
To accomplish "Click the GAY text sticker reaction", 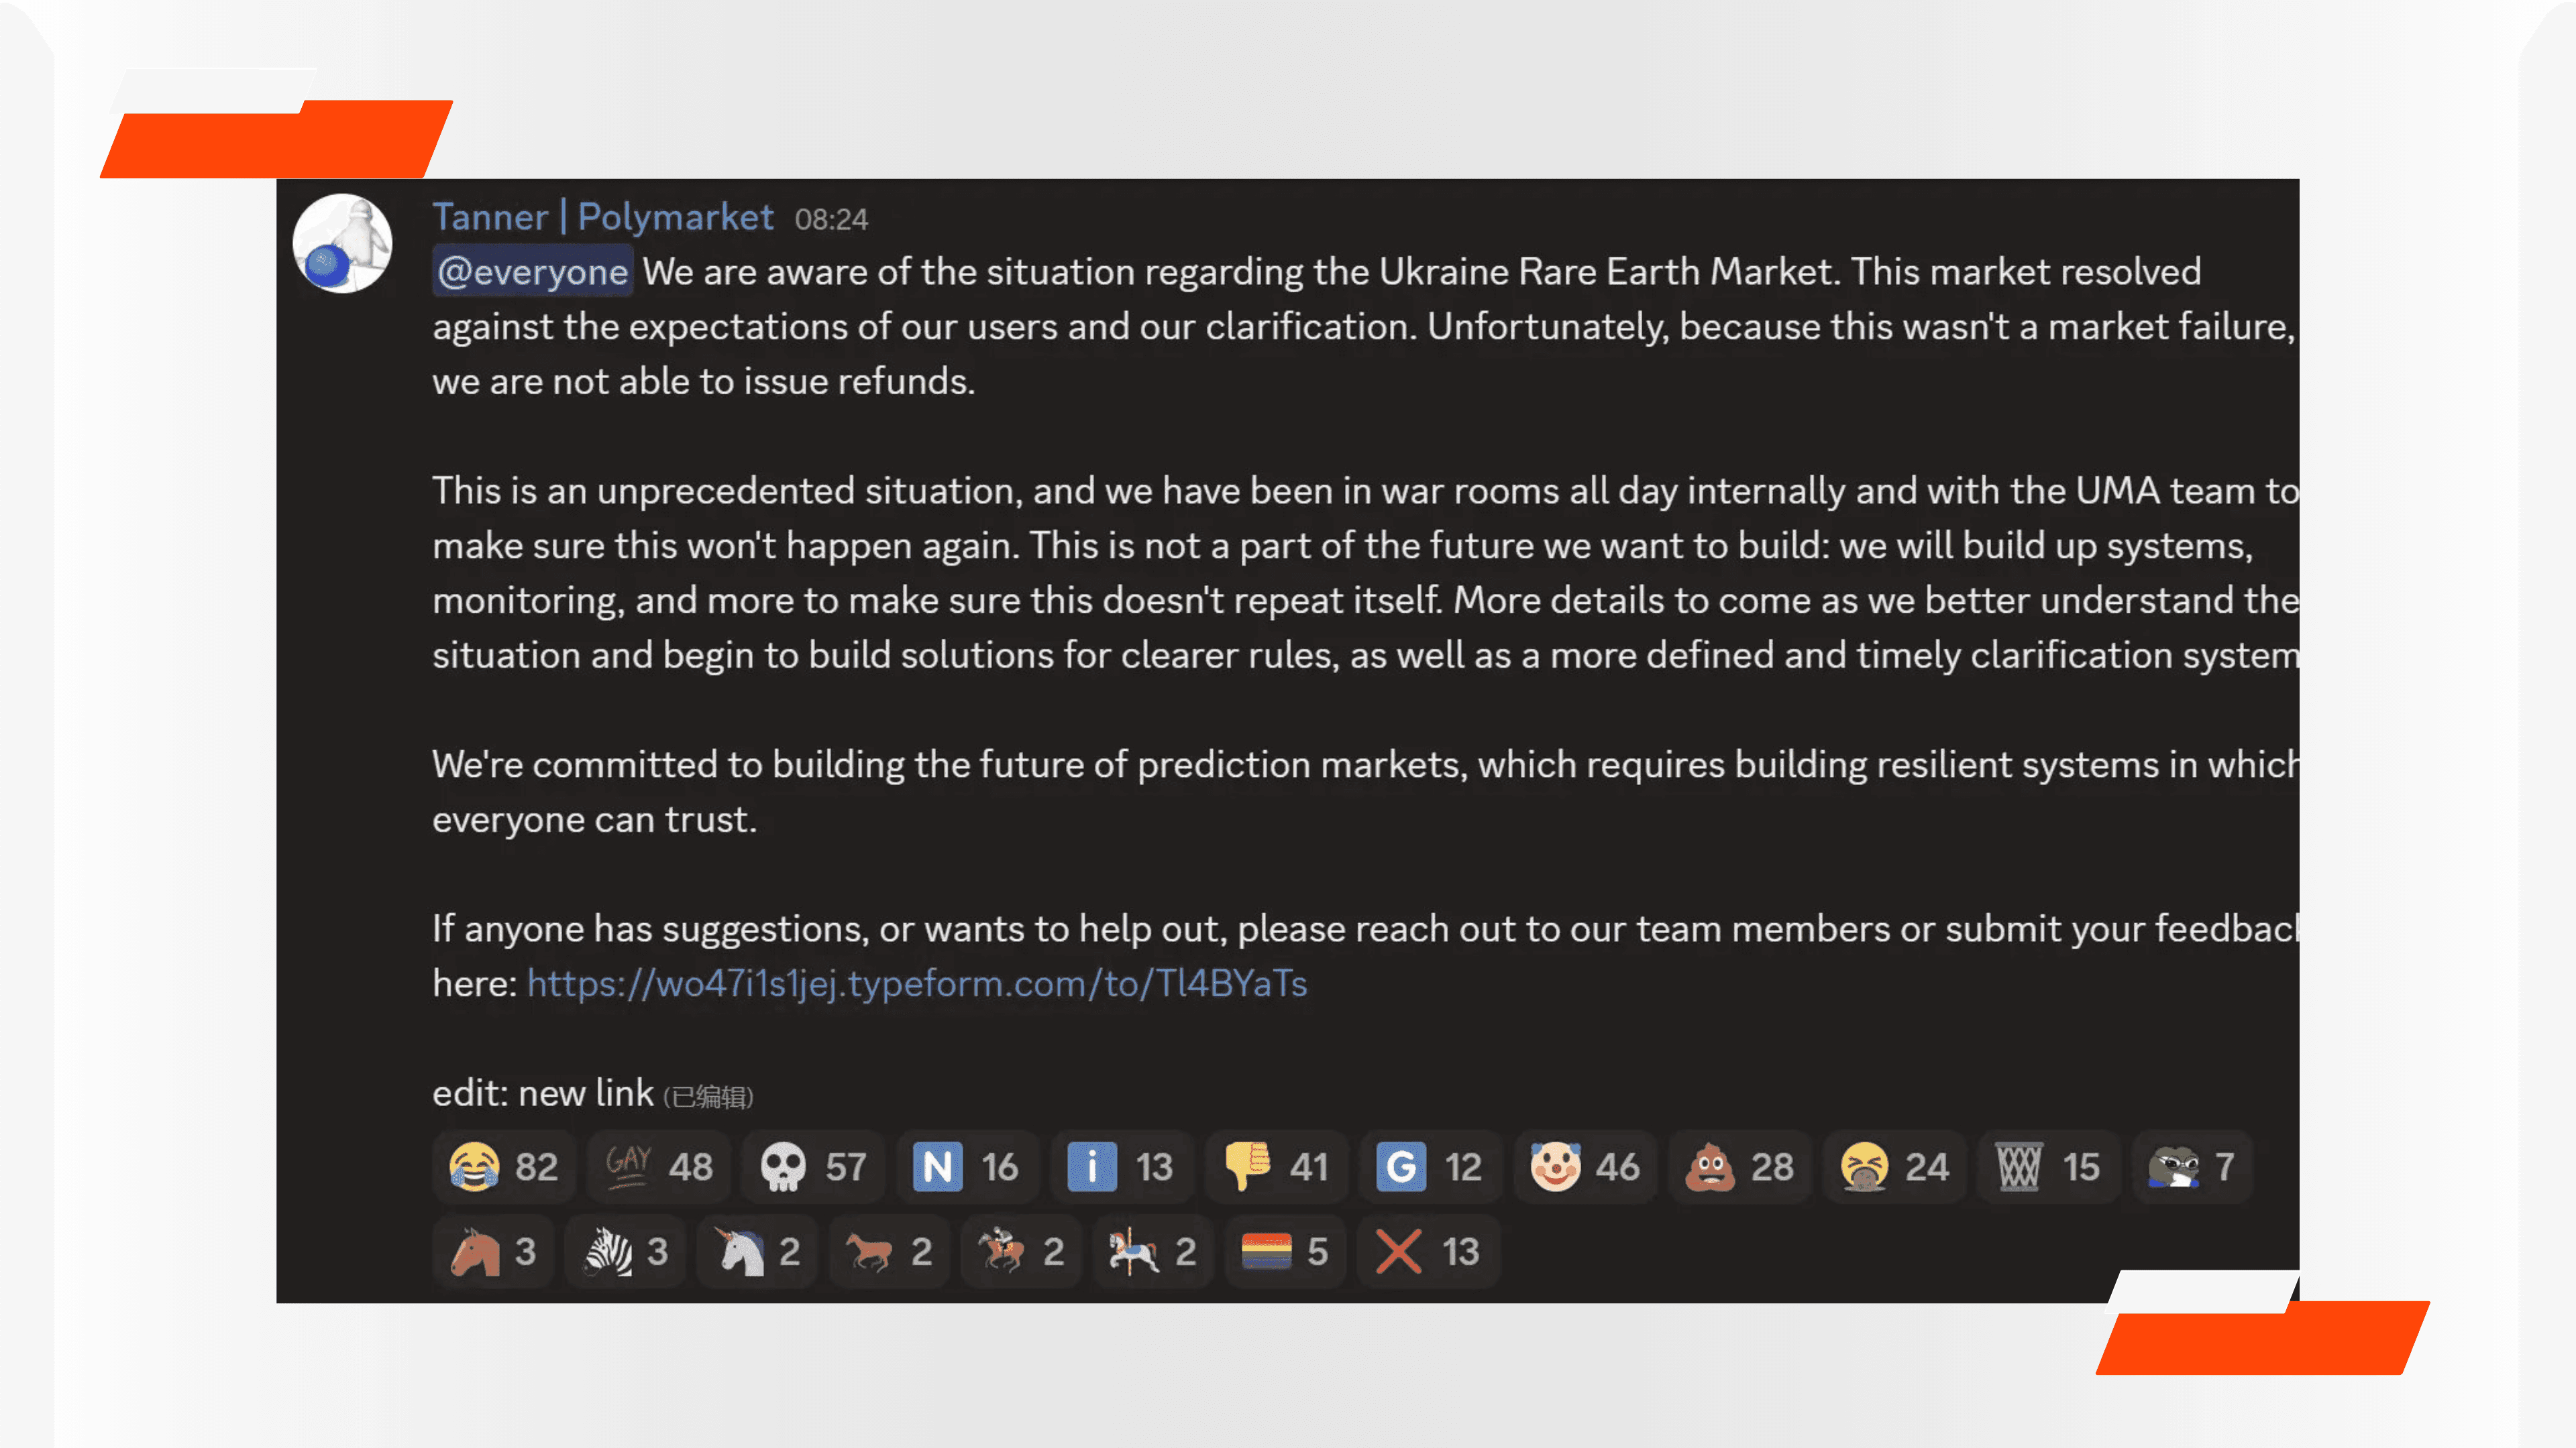I will tap(658, 1166).
